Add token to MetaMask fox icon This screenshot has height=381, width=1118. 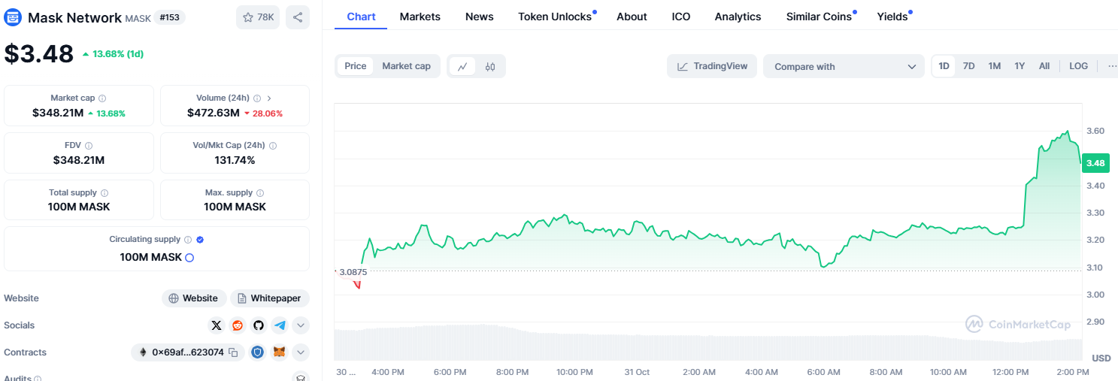279,352
